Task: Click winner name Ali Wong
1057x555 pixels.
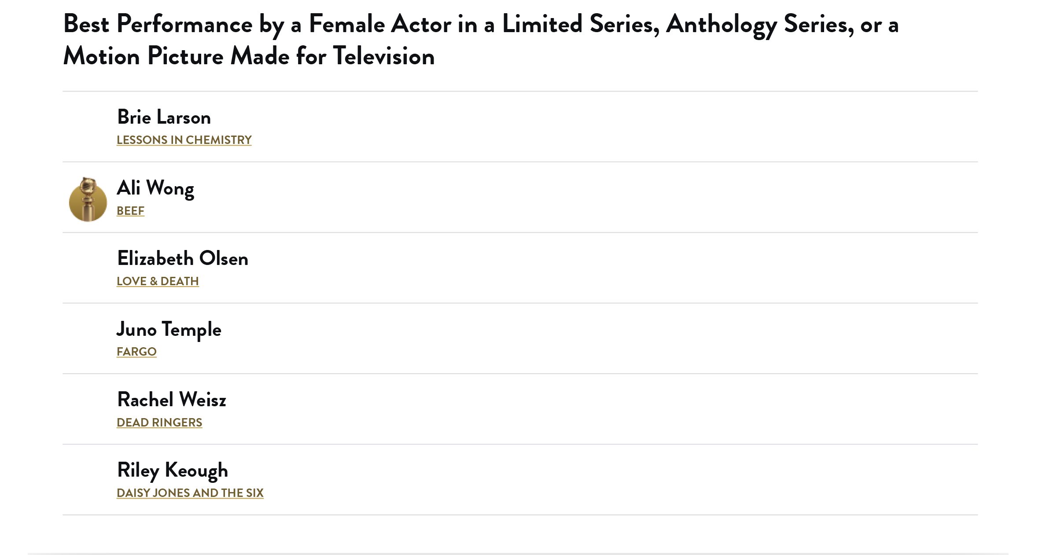Action: coord(155,188)
